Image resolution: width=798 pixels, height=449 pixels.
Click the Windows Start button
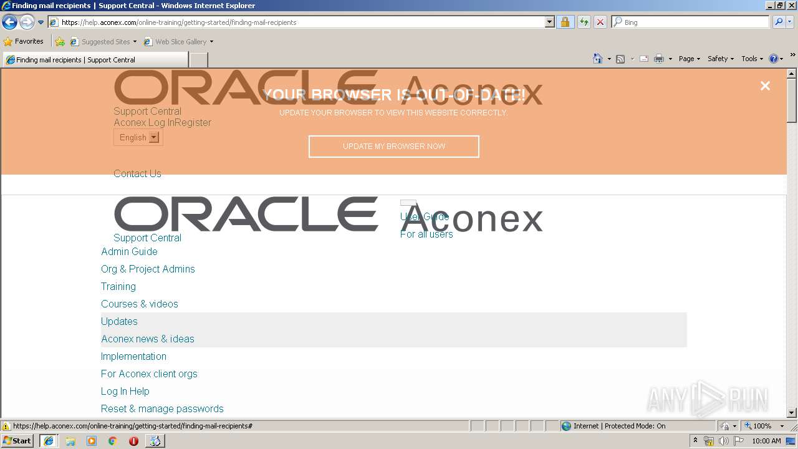click(17, 441)
